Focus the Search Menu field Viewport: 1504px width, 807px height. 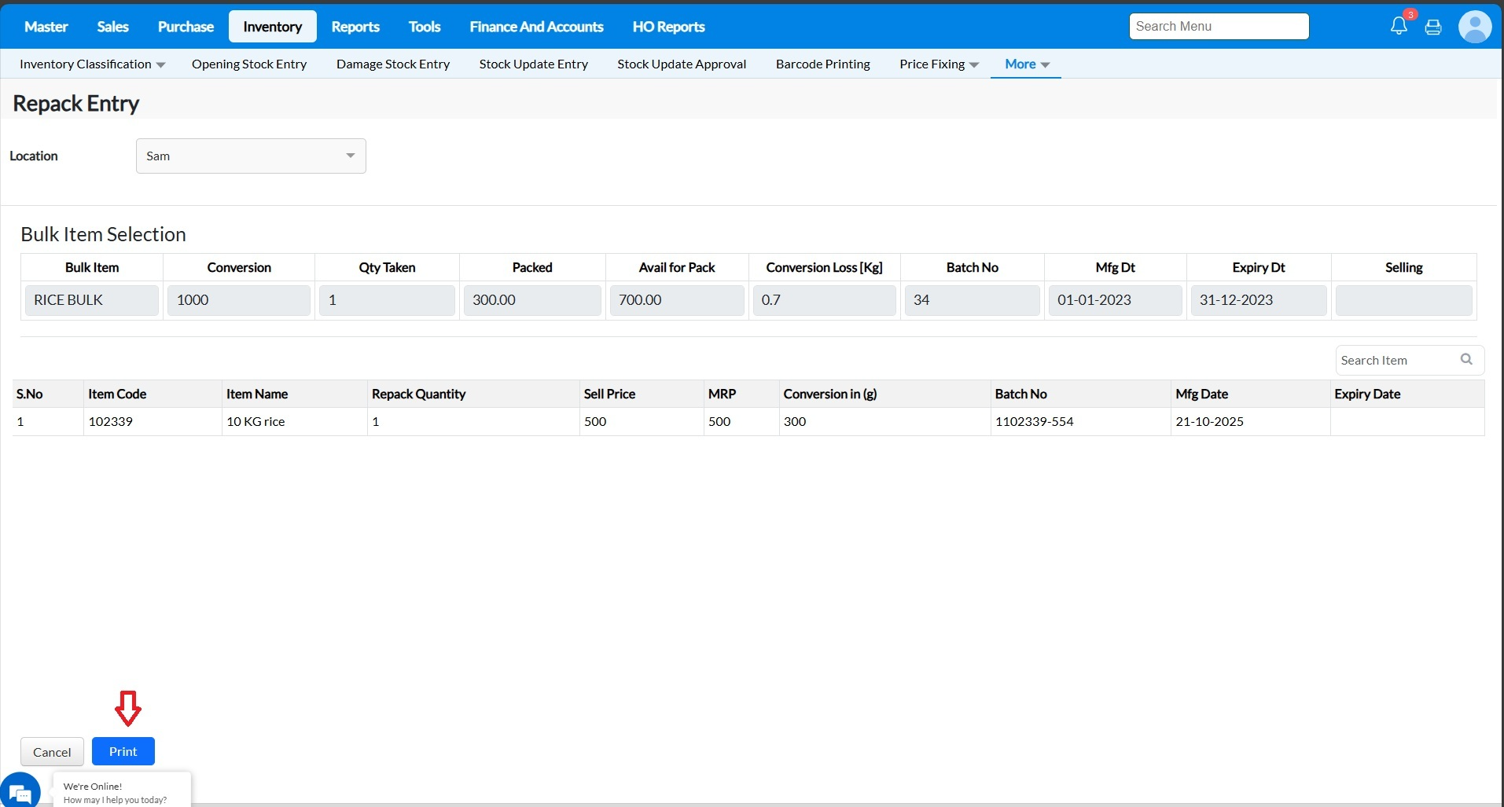[x=1218, y=26]
